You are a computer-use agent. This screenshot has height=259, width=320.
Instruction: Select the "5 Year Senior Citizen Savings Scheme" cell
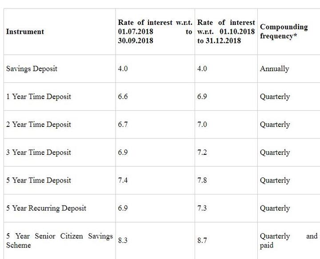(x=59, y=240)
